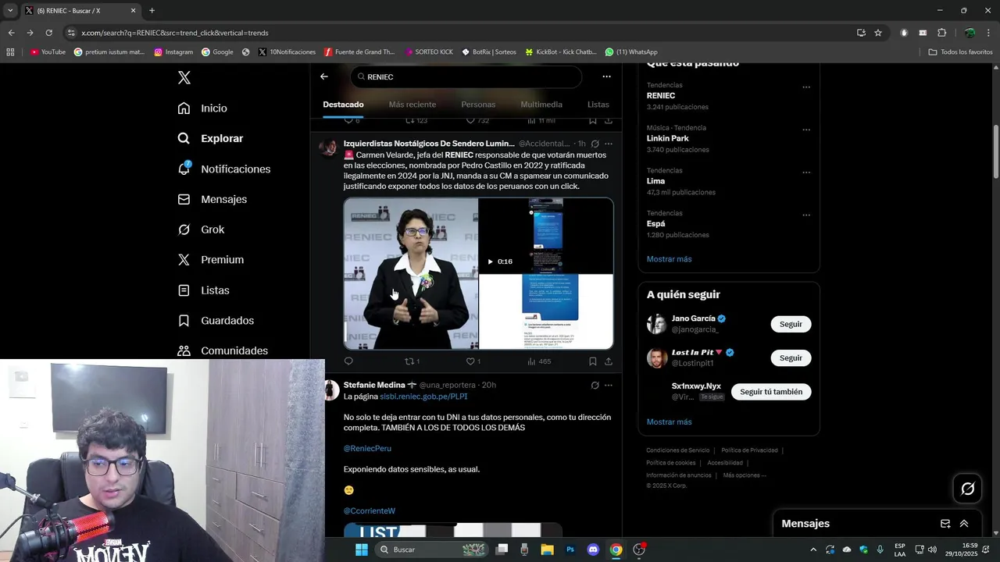Screen dimensions: 1000x562
Task: Follow Lost In Pit
Action: click(791, 357)
